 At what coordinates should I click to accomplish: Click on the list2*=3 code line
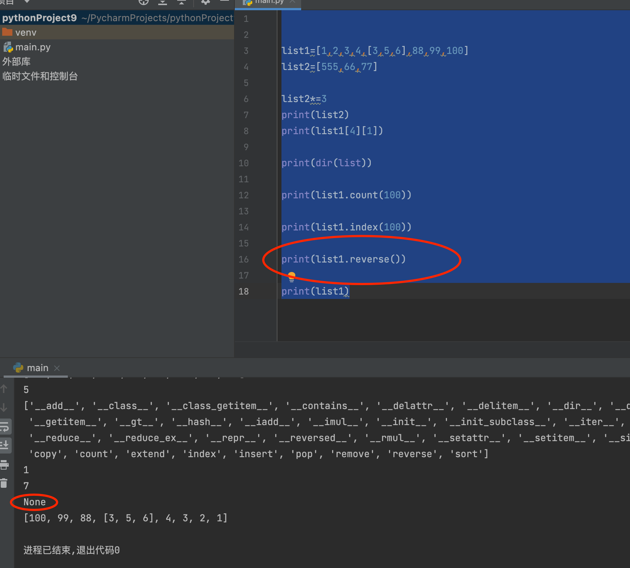[304, 99]
